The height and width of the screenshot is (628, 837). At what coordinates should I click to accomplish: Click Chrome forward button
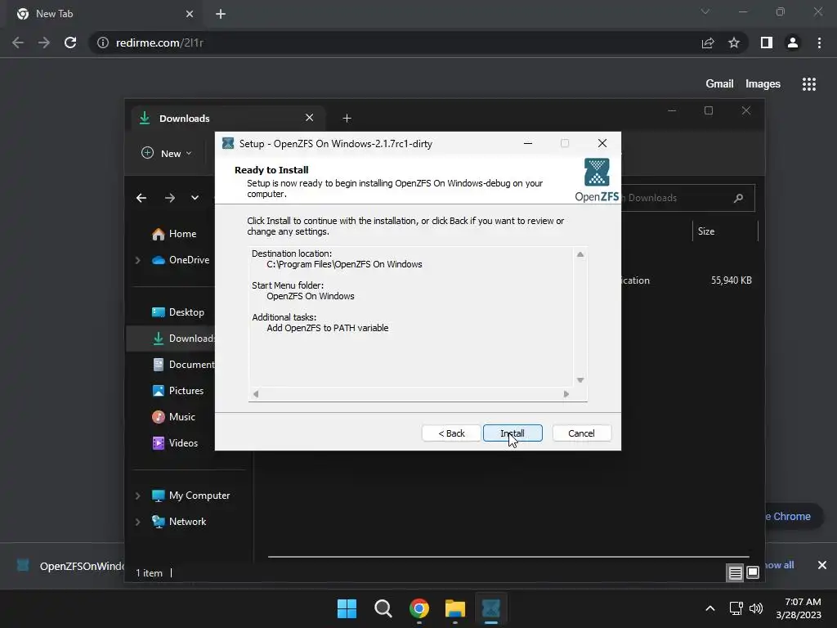pos(44,43)
